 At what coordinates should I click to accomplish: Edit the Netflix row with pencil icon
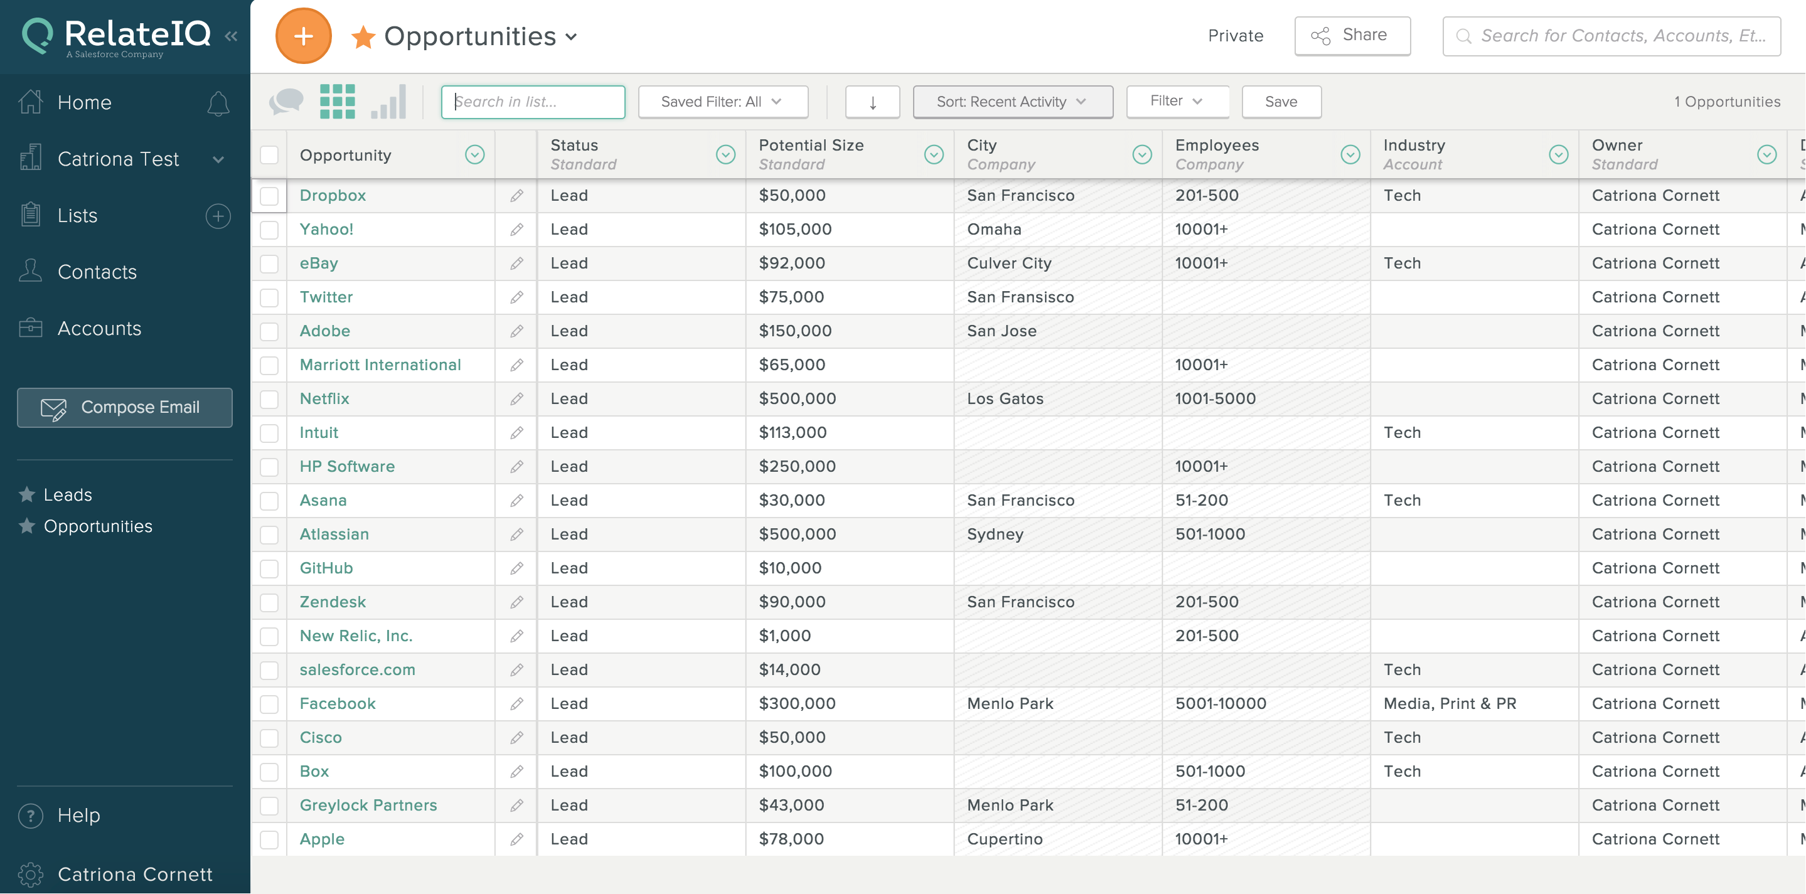pos(516,399)
